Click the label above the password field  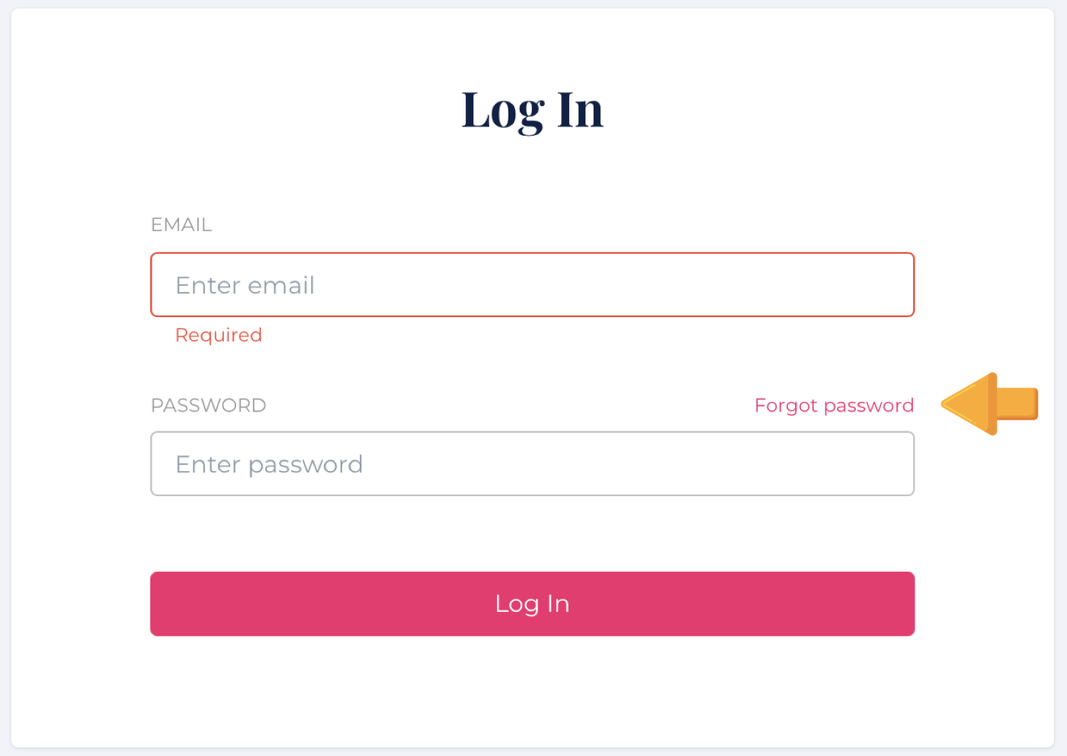click(x=208, y=405)
